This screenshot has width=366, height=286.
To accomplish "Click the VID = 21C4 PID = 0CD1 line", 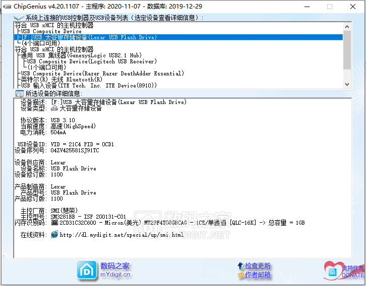I will click(x=82, y=144).
